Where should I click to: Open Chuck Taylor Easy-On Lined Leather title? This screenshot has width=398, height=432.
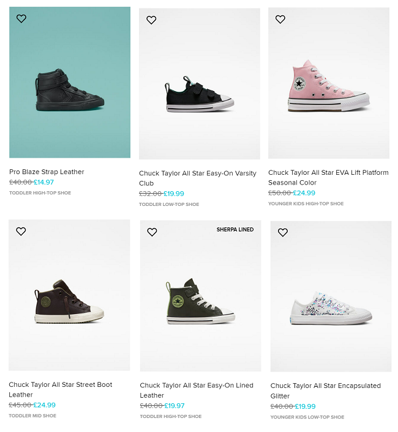click(x=197, y=390)
